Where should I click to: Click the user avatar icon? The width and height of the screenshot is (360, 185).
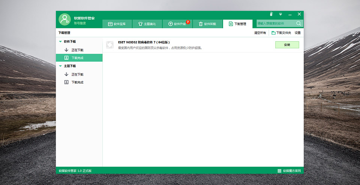(64, 20)
